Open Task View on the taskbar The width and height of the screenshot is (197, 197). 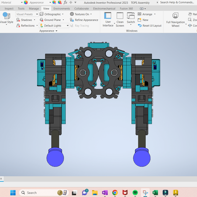(75, 193)
